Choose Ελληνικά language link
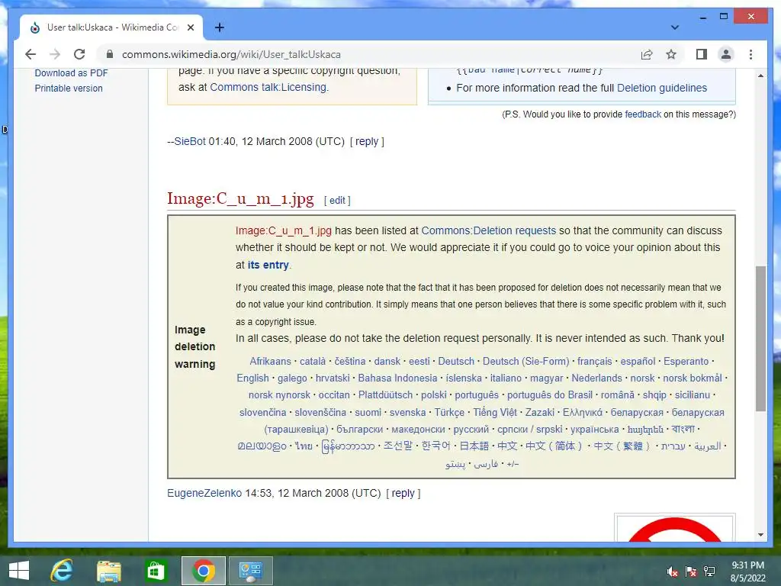Viewport: 781px width, 586px height. (x=583, y=413)
